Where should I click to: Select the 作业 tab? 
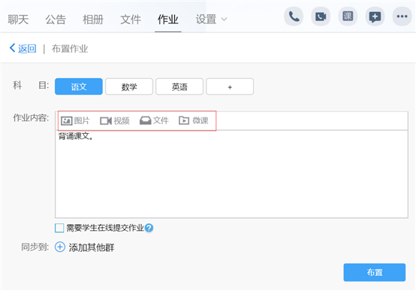point(168,20)
